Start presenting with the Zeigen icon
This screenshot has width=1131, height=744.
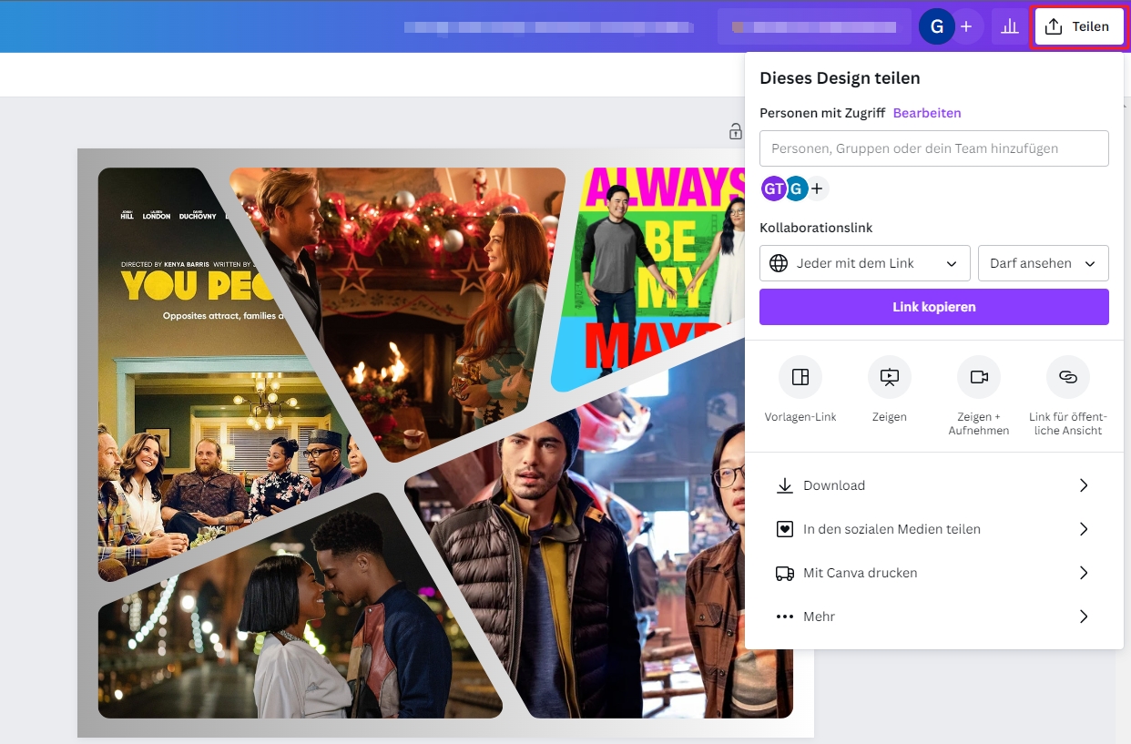pyautogui.click(x=890, y=377)
